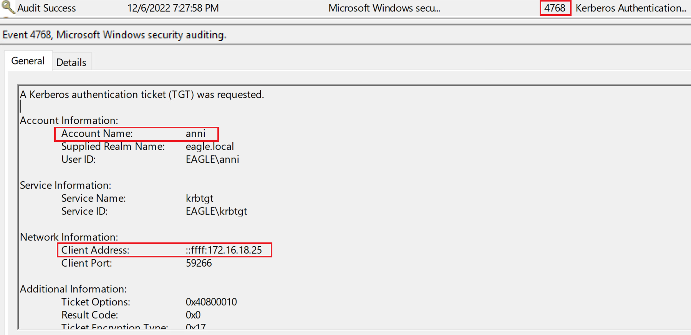691x335 pixels.
Task: Click the Result Code value 0x0
Action: pos(193,315)
